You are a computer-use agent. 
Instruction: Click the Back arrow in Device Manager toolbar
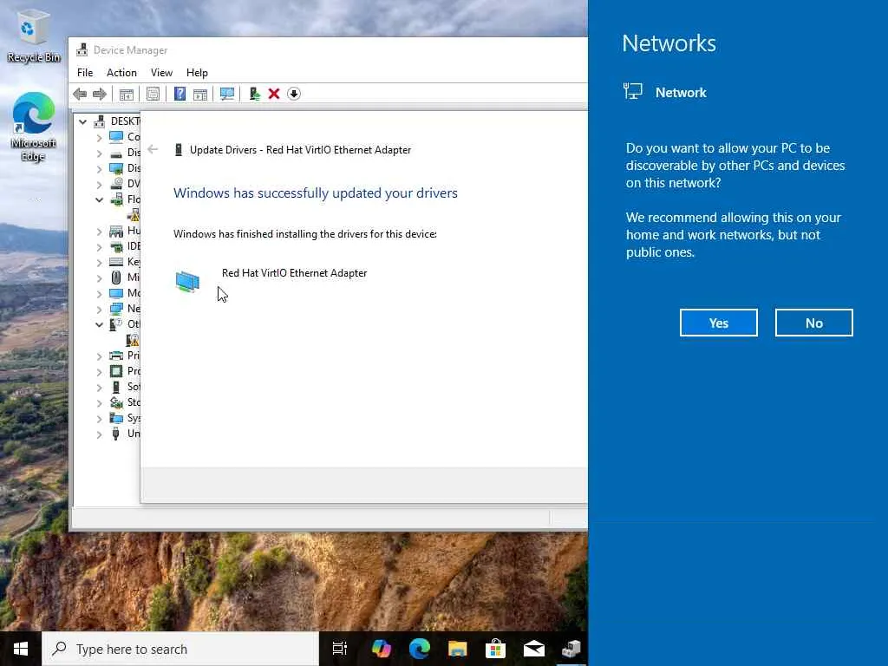(80, 94)
